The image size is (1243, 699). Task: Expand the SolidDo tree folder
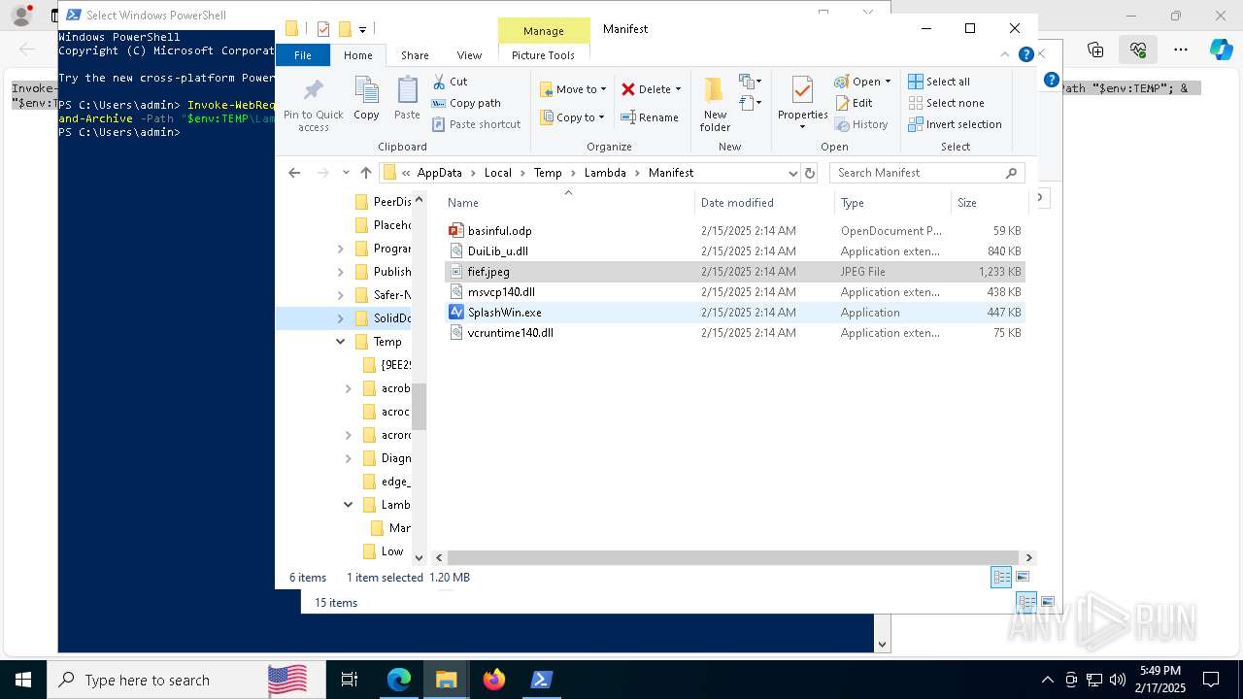pos(341,318)
